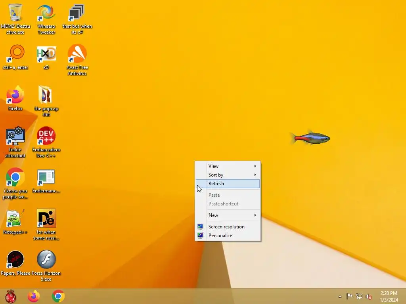The width and height of the screenshot is (406, 304).
Task: Select Refresh in the context menu
Action: pyautogui.click(x=228, y=184)
